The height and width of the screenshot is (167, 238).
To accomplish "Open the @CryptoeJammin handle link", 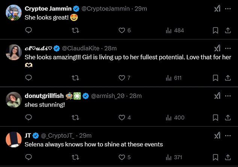I will [x=105, y=9].
